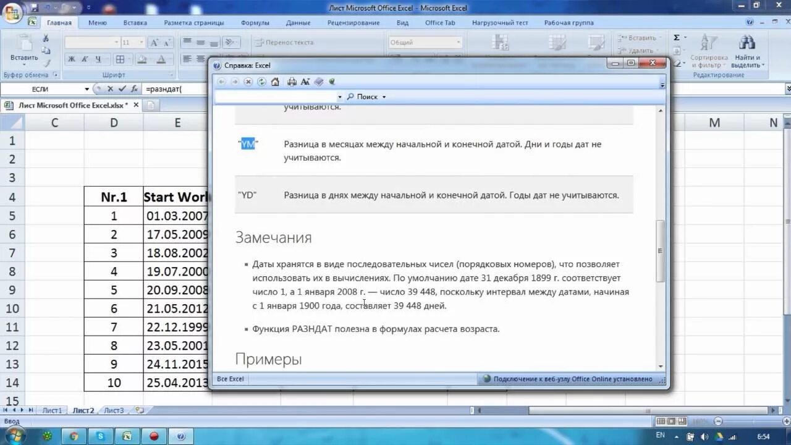Open the font name dropdown arrow
Viewport: 791px width, 445px height.
(x=116, y=42)
